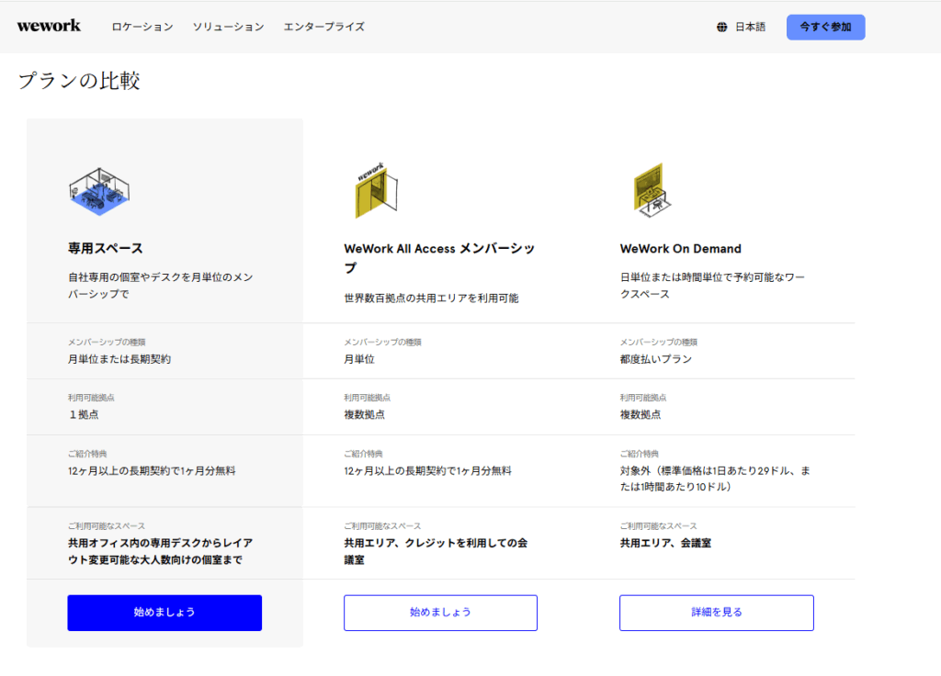Open the ソリューション menu
The width and height of the screenshot is (941, 676).
[228, 27]
